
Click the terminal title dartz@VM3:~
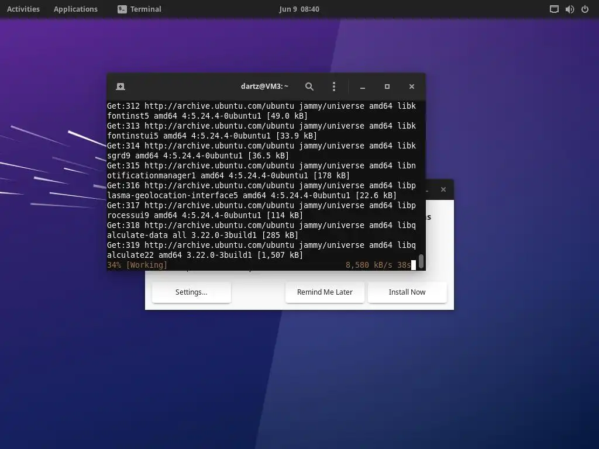point(264,87)
